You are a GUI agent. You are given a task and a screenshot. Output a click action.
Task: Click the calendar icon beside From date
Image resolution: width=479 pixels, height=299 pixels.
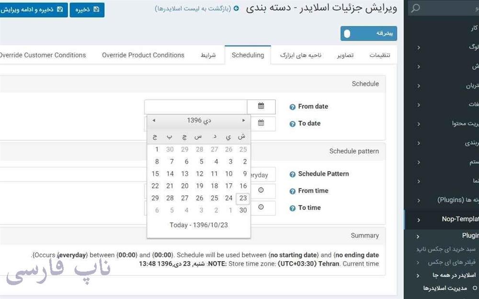click(x=262, y=106)
